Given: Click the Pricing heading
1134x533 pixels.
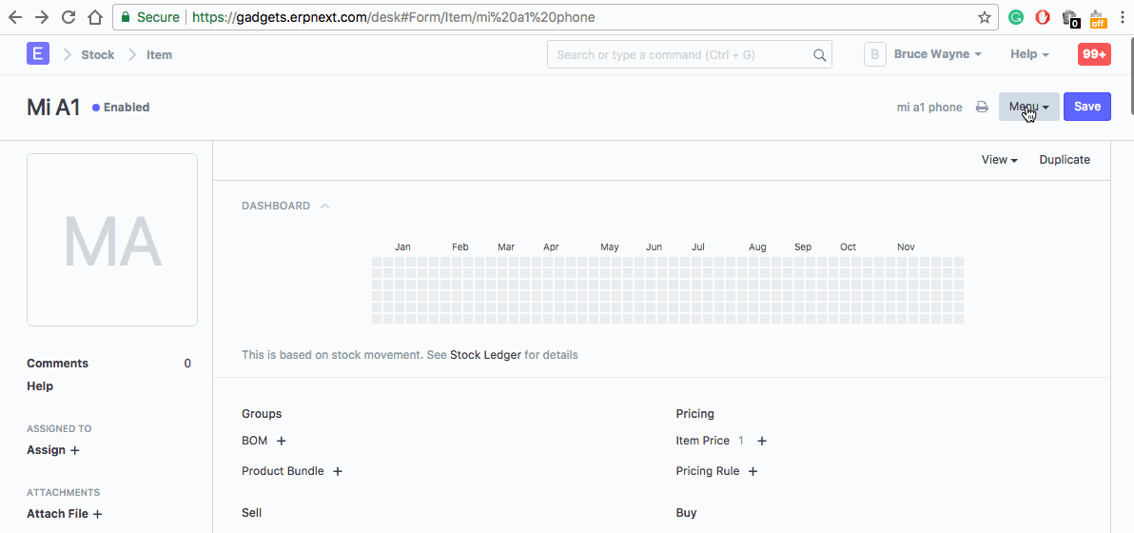Looking at the screenshot, I should 695,414.
